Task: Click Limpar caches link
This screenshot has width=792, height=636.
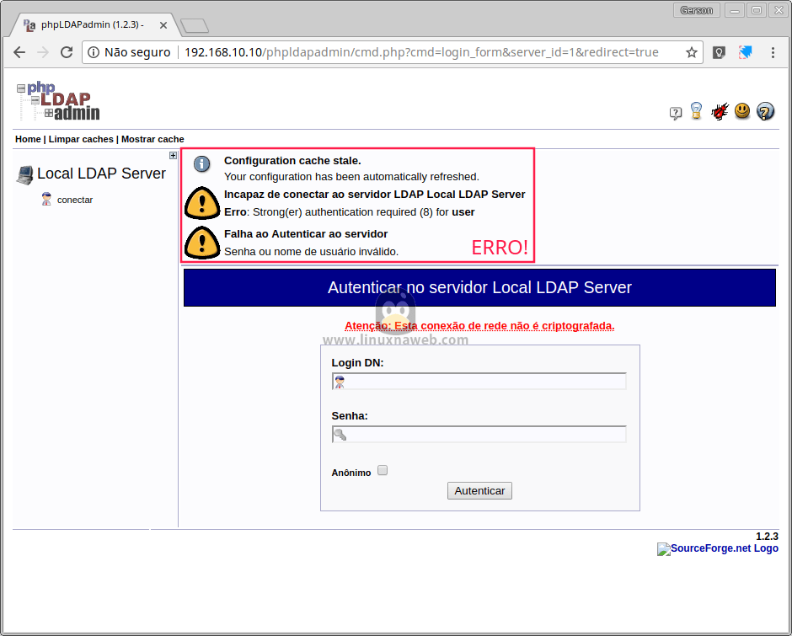Action: 81,139
